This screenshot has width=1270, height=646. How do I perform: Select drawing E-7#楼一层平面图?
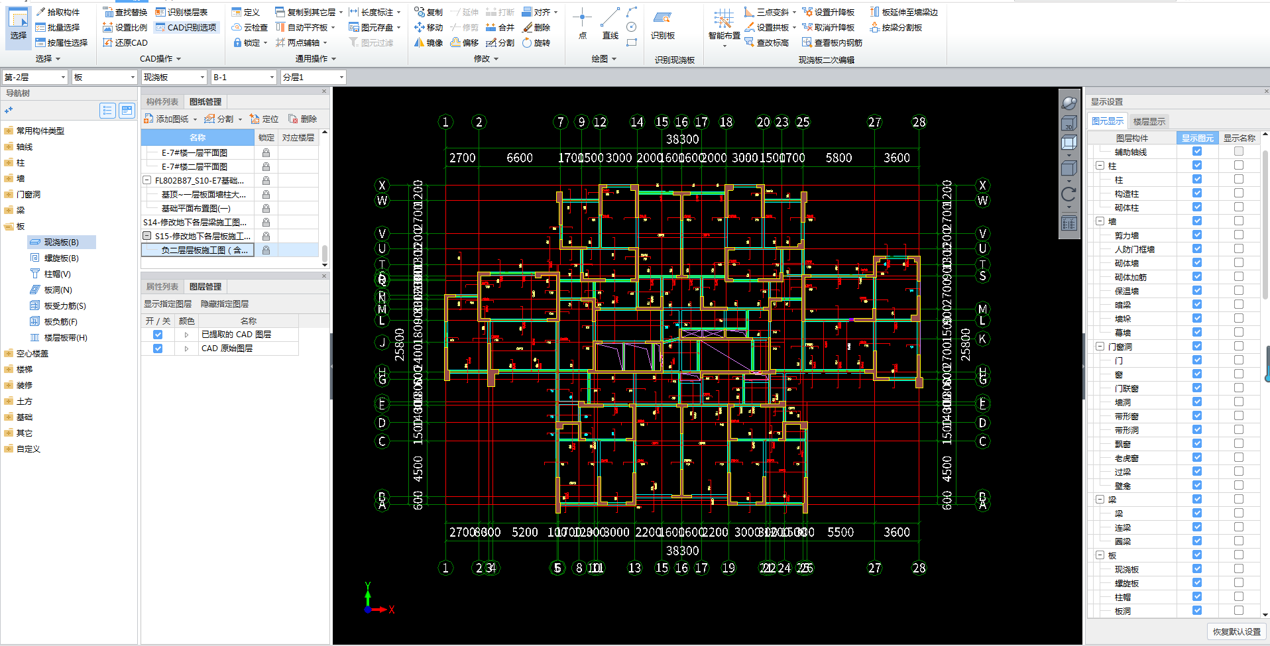pos(194,152)
